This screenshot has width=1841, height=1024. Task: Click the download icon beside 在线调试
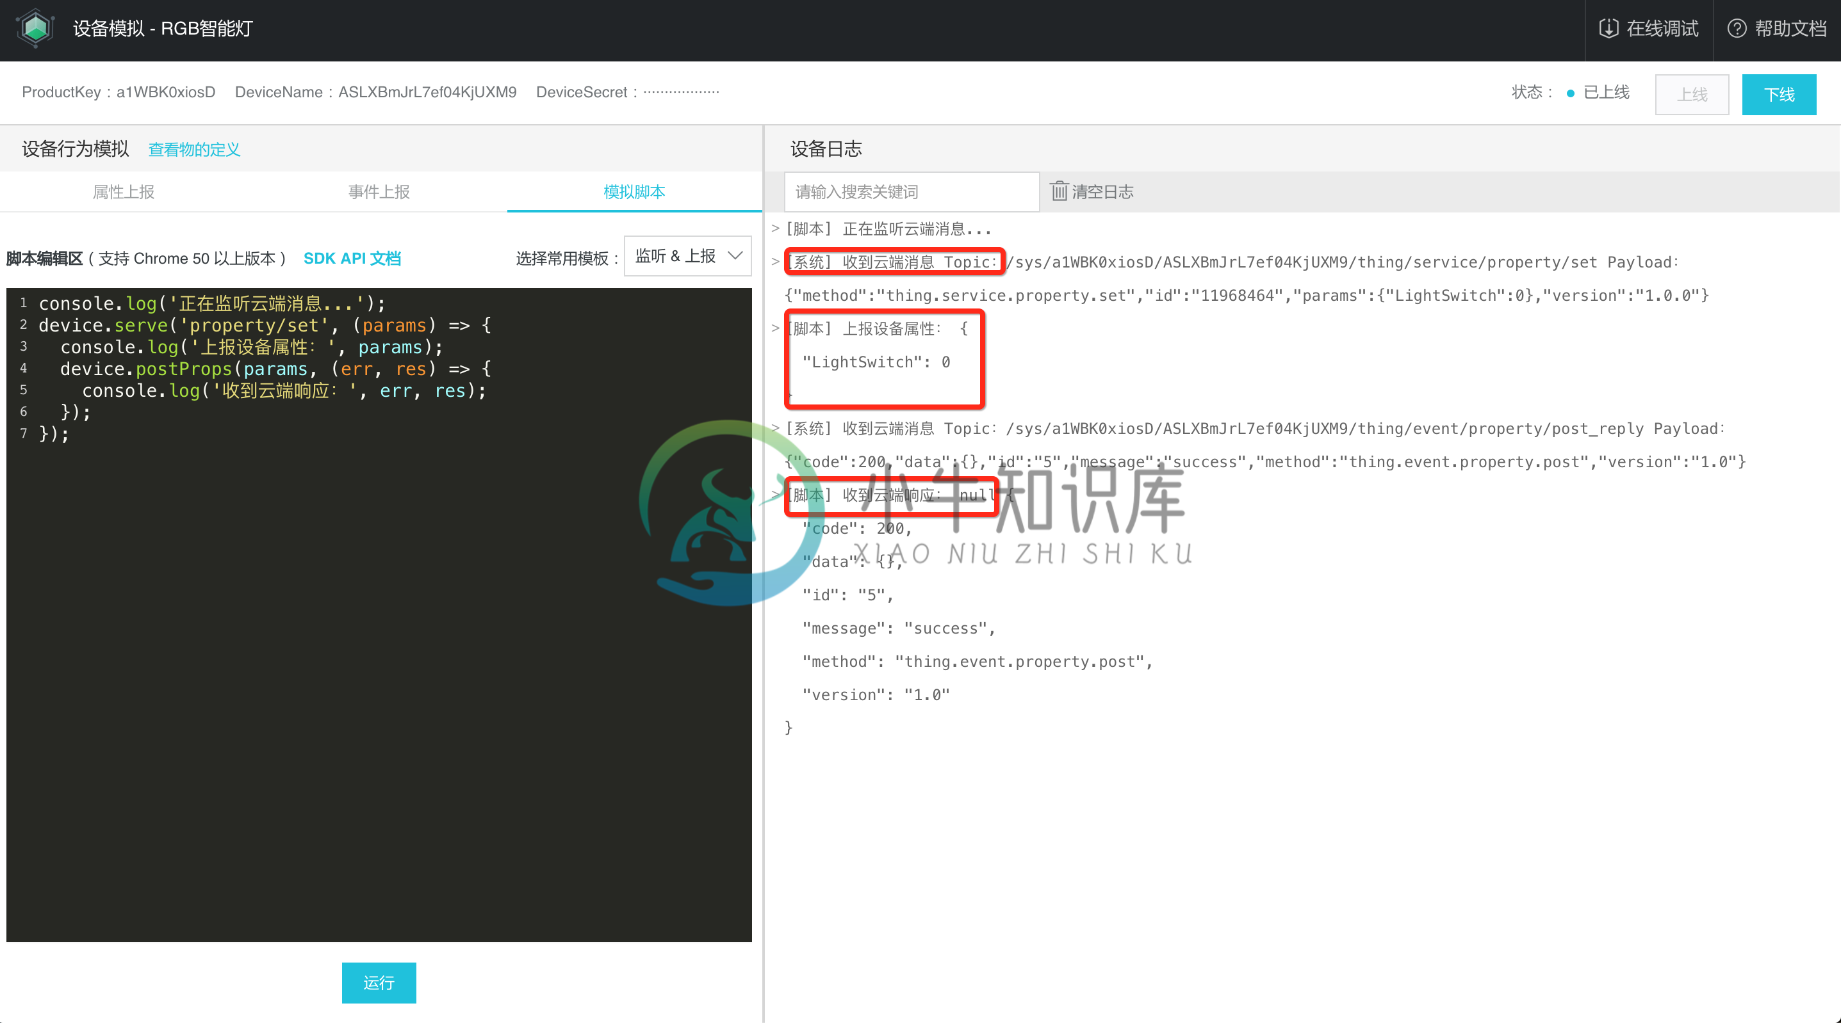[1608, 29]
